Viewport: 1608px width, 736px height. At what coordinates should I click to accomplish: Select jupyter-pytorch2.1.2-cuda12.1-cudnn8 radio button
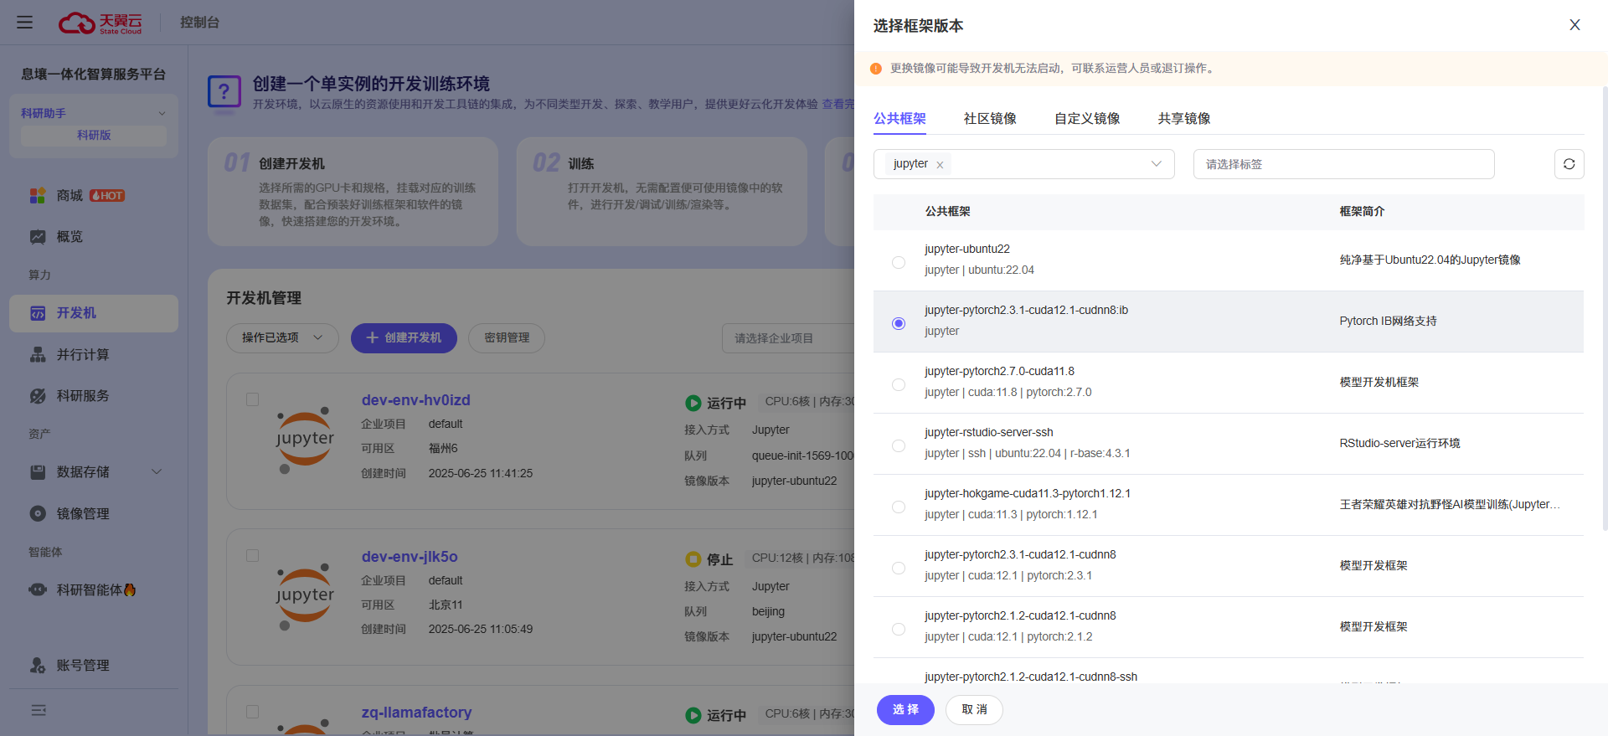pyautogui.click(x=899, y=629)
